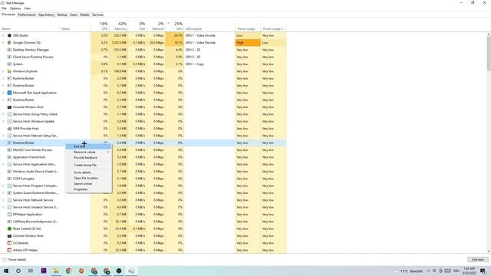Click the DPHelper Application icon

(9, 215)
